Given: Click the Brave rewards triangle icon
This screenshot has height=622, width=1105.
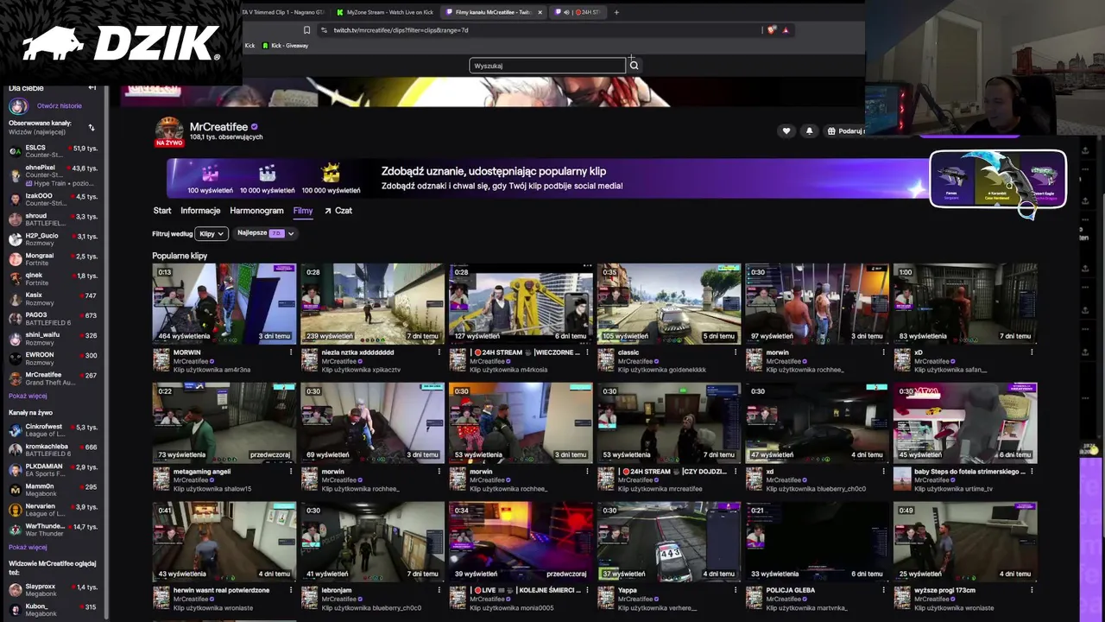Looking at the screenshot, I should 786,30.
